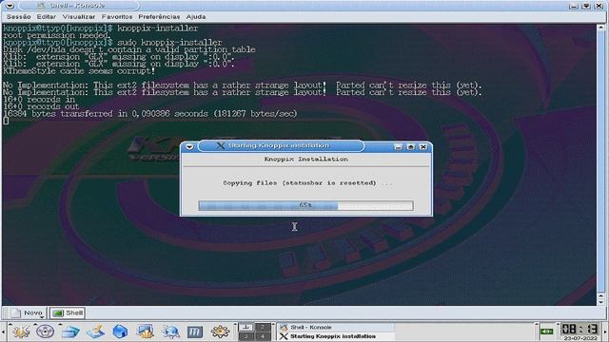Switch to virtual desktop 3
Image resolution: width=609 pixels, height=342 pixels.
246,336
